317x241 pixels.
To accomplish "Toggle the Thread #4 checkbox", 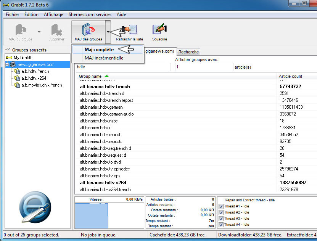I will 221,225.
